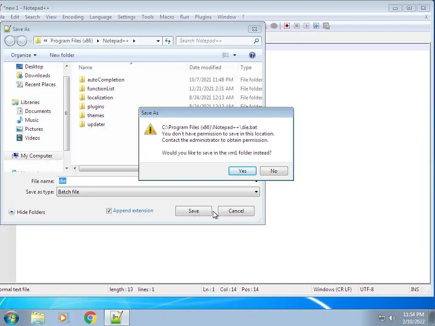435x326 pixels.
Task: Open view options dropdown arrow
Action: click(234, 55)
